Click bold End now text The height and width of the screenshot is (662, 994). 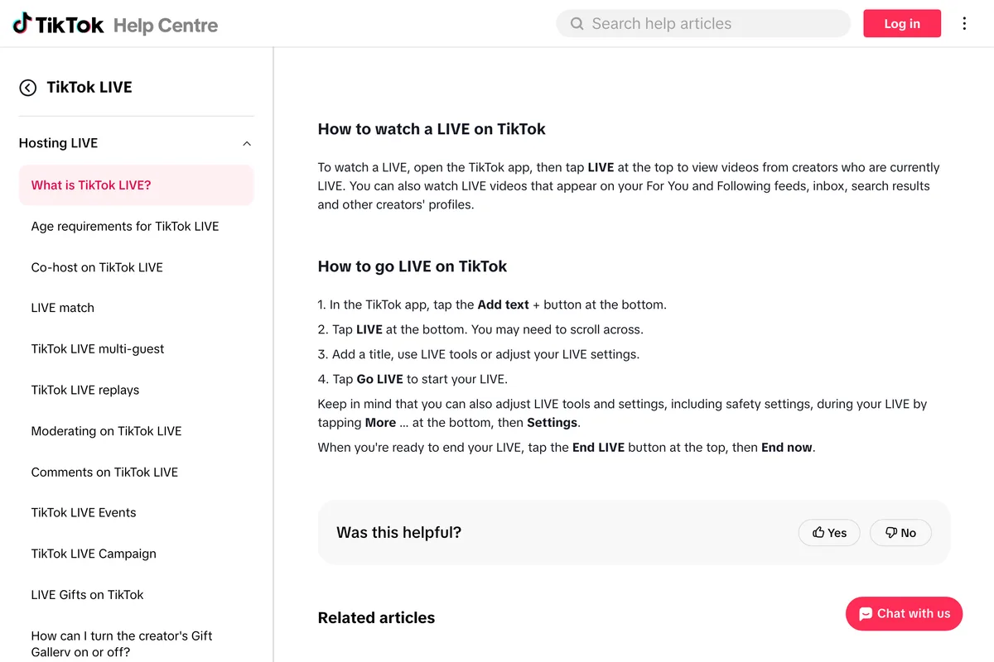[x=787, y=448]
